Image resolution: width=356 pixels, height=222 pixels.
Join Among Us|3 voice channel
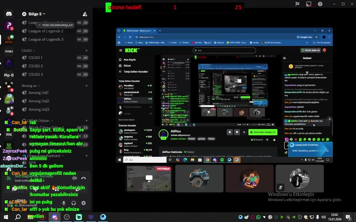pos(55,109)
